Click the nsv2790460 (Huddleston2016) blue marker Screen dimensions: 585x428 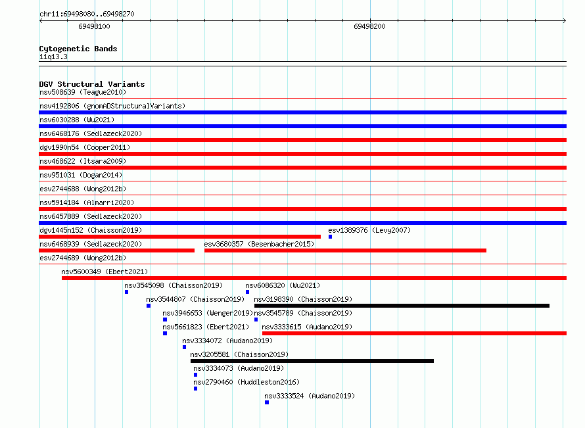195,389
